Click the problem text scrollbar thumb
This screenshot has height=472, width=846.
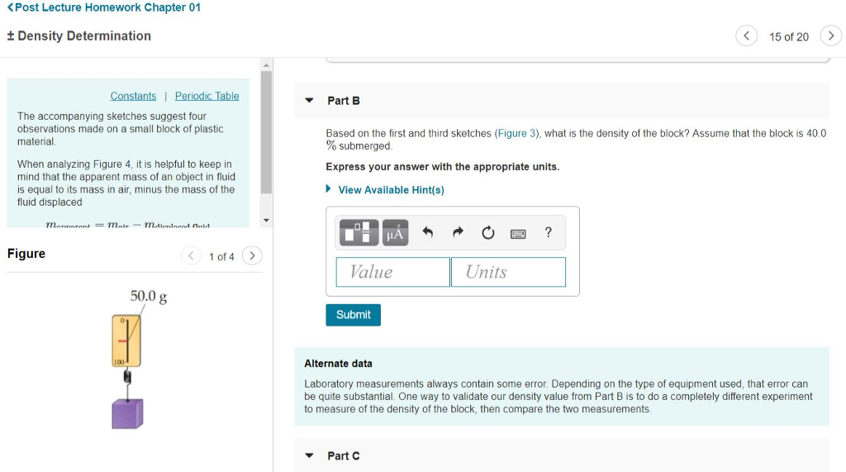266,132
